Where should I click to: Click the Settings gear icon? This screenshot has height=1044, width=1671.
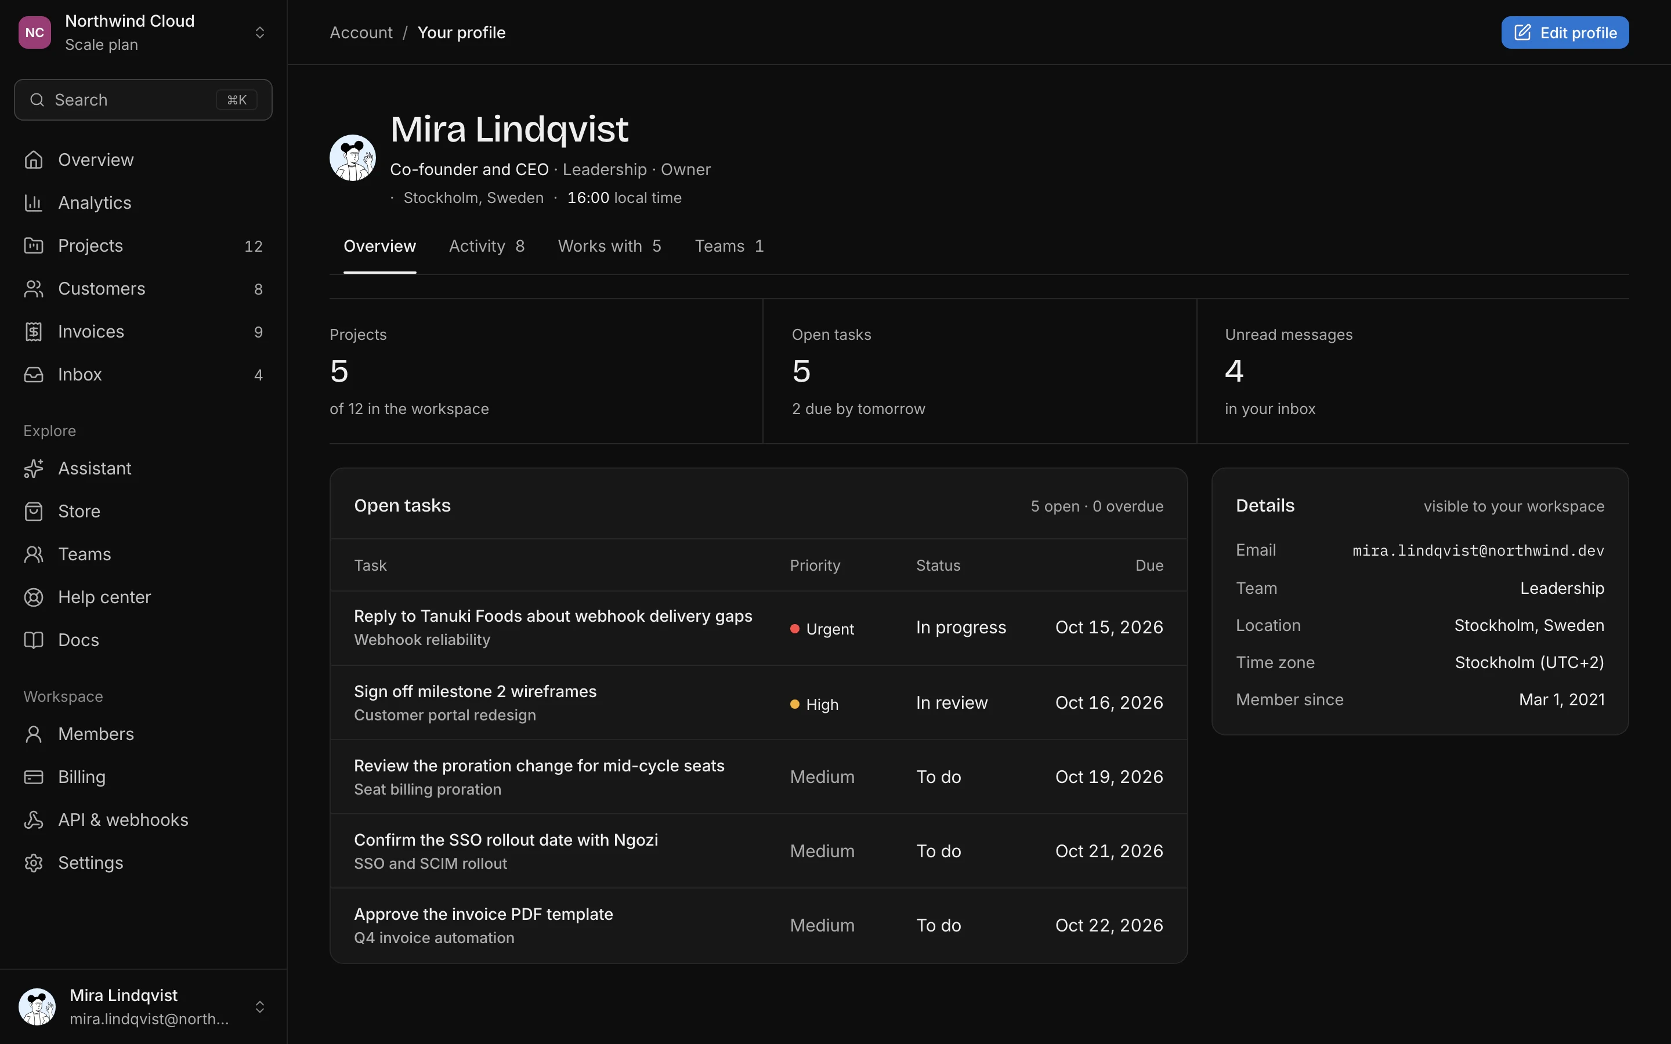click(x=33, y=862)
